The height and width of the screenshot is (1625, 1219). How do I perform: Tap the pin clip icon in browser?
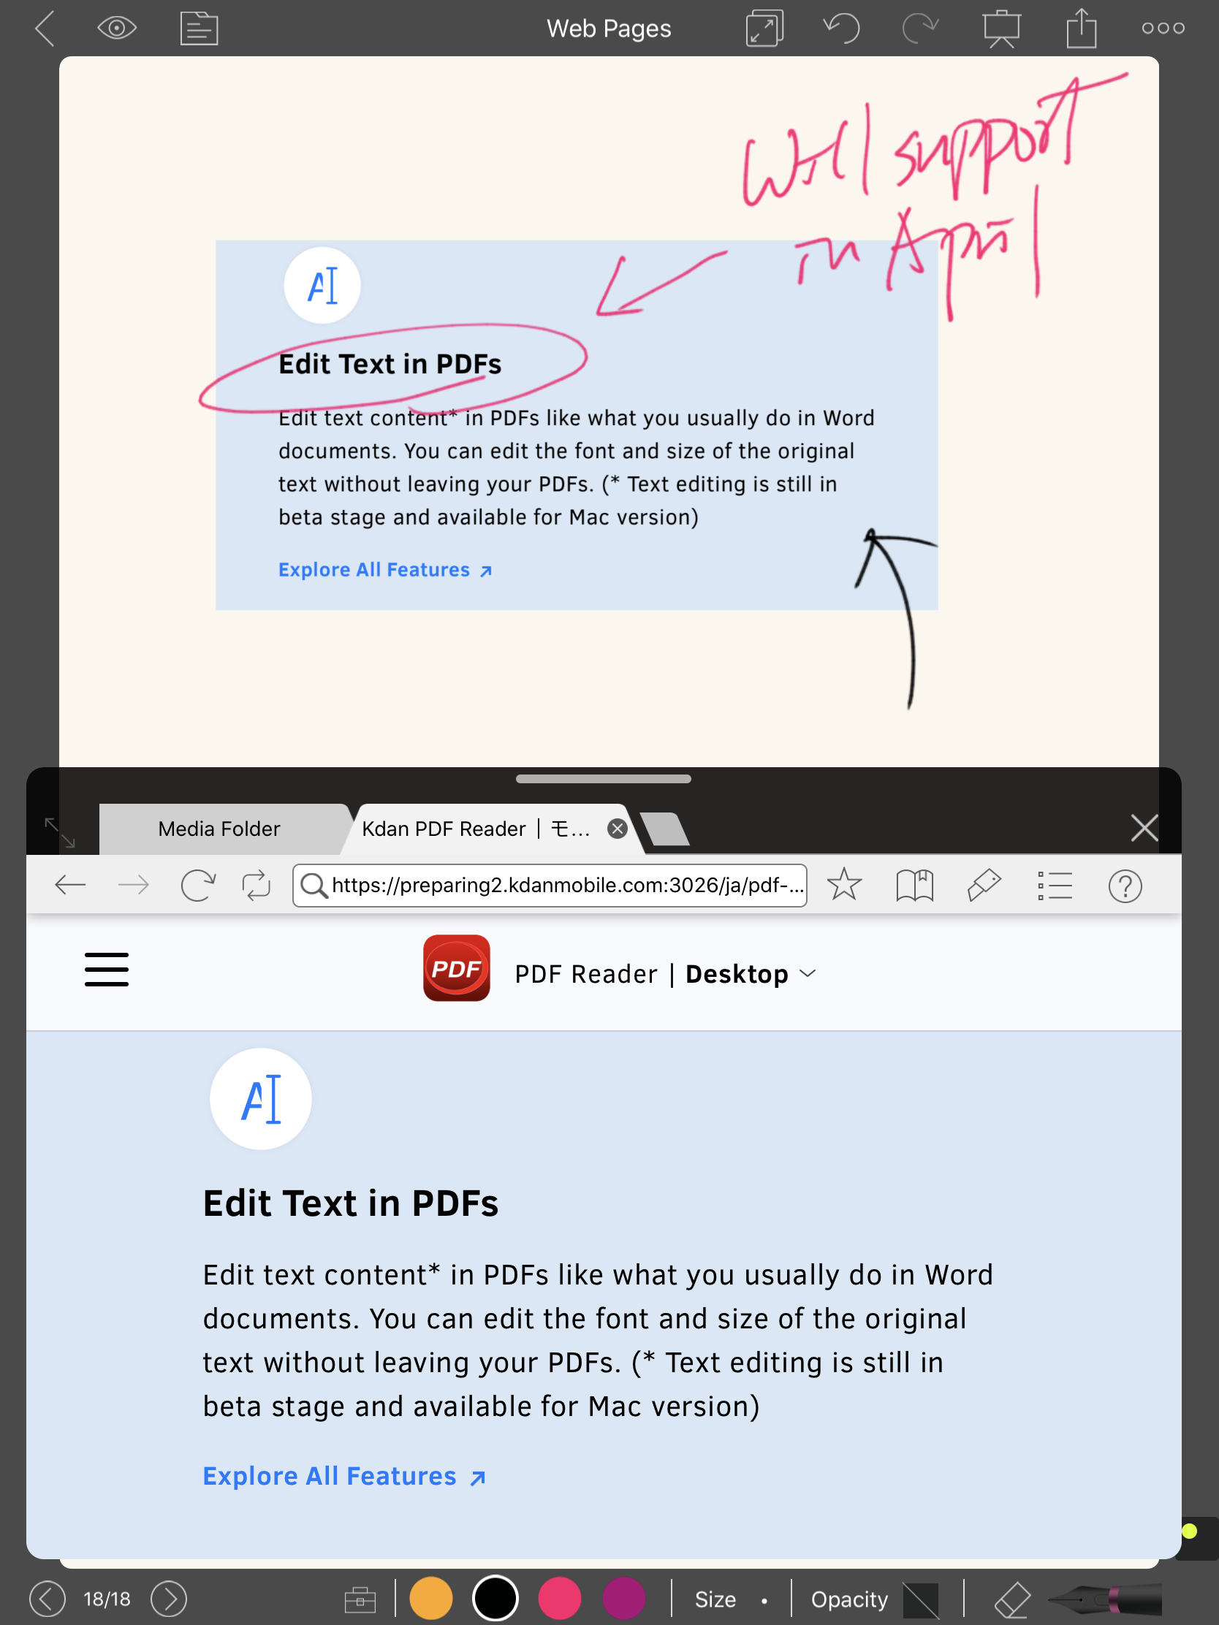coord(984,885)
